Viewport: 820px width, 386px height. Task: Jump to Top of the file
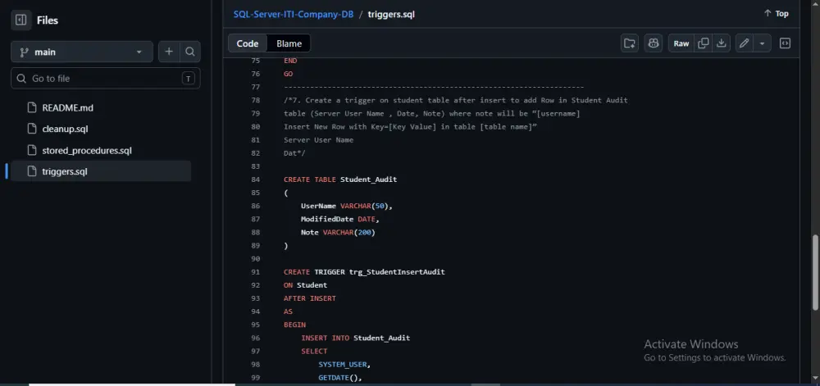pos(776,14)
